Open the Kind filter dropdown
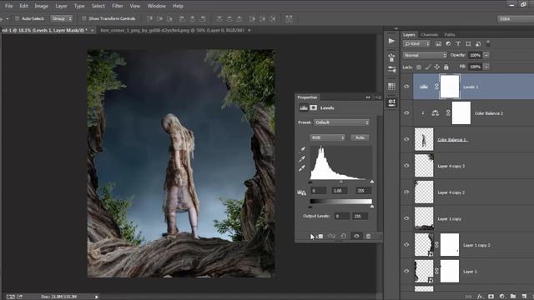 click(416, 44)
